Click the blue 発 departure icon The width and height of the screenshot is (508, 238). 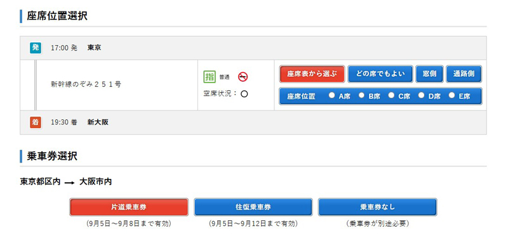[36, 48]
